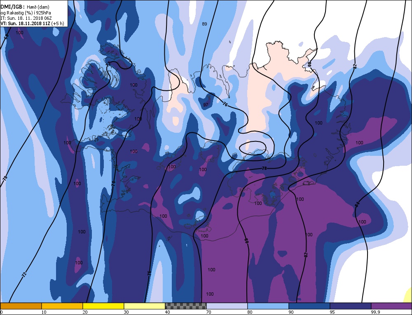The image size is (412, 315).
Task: Click the dark navy 95–99.9 legend swatch
Action: 351,306
